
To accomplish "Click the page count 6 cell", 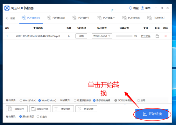I will 69,36.
